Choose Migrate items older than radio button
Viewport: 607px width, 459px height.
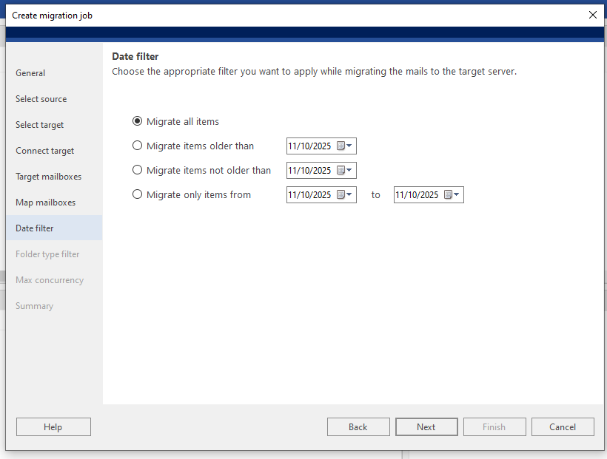(x=137, y=146)
